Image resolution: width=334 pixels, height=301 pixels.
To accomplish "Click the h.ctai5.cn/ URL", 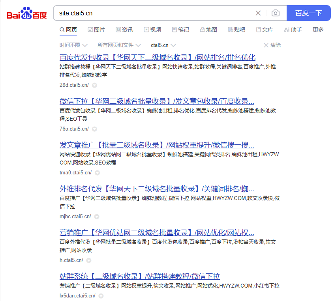I will tap(71, 260).
